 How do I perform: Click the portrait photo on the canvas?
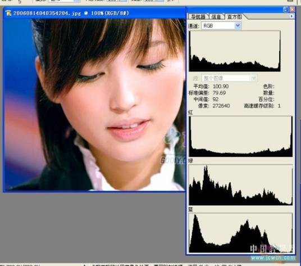click(x=95, y=105)
